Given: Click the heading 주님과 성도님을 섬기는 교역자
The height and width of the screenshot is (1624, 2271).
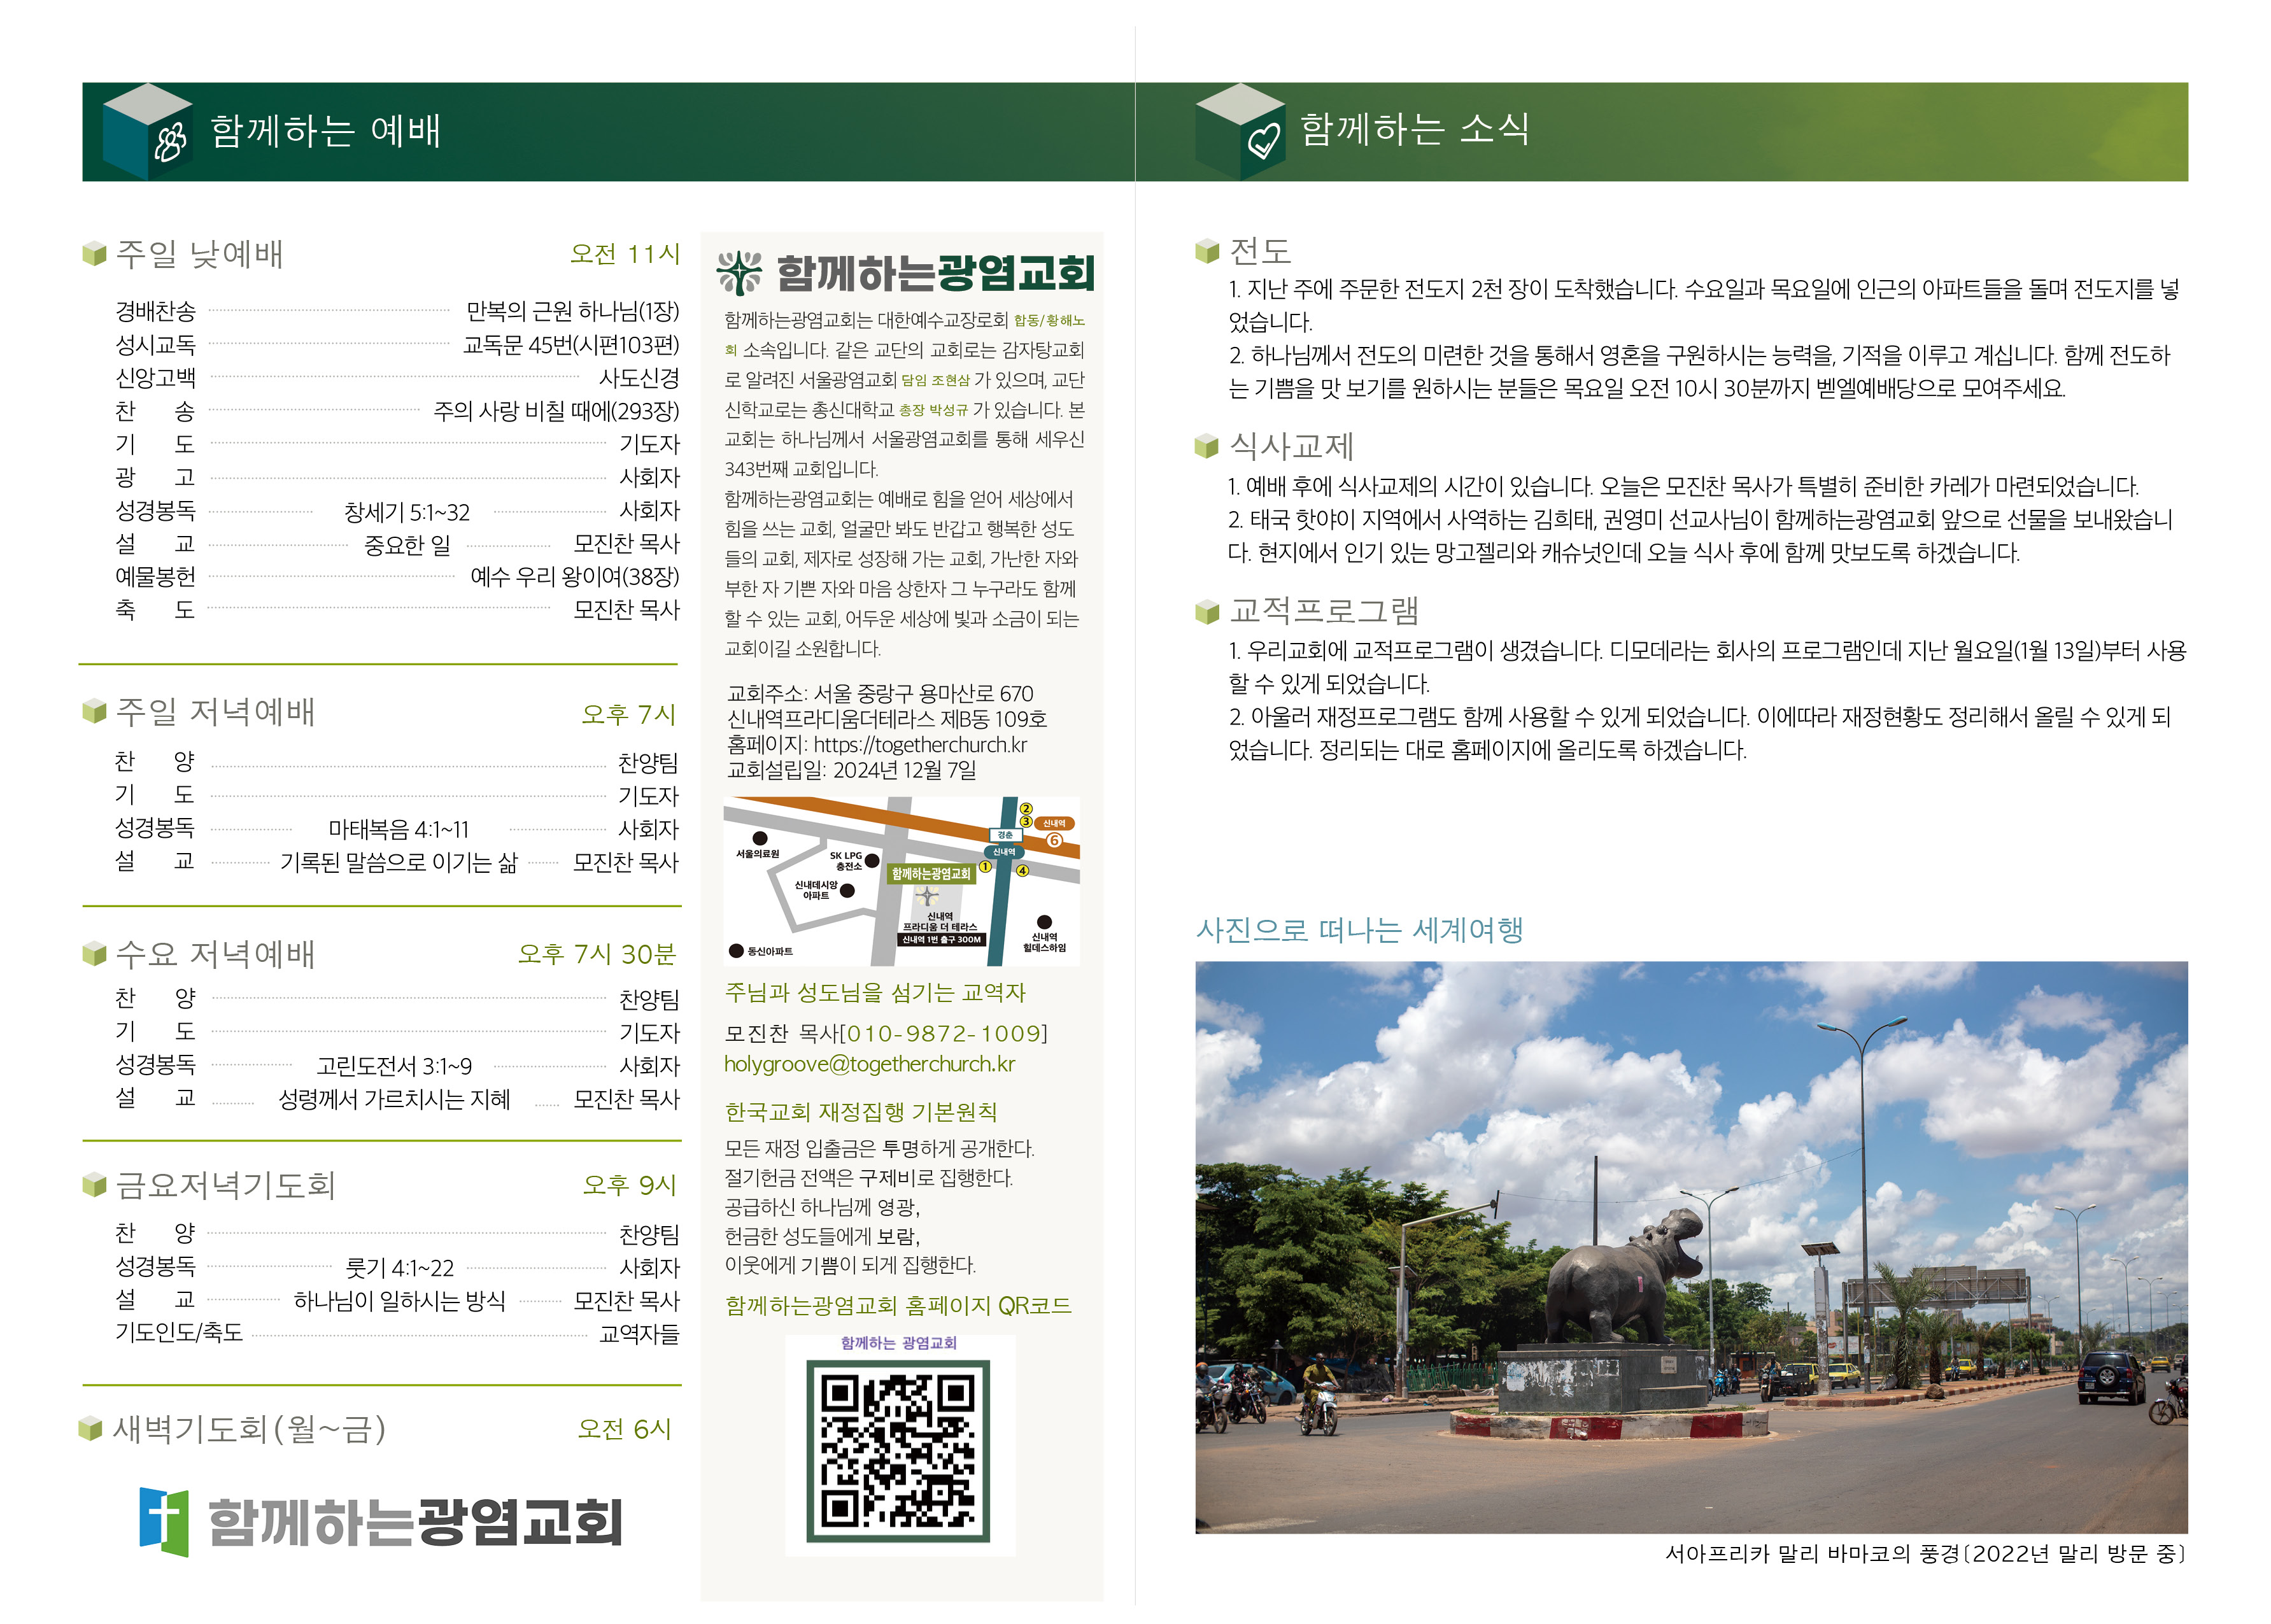Looking at the screenshot, I should 875,992.
